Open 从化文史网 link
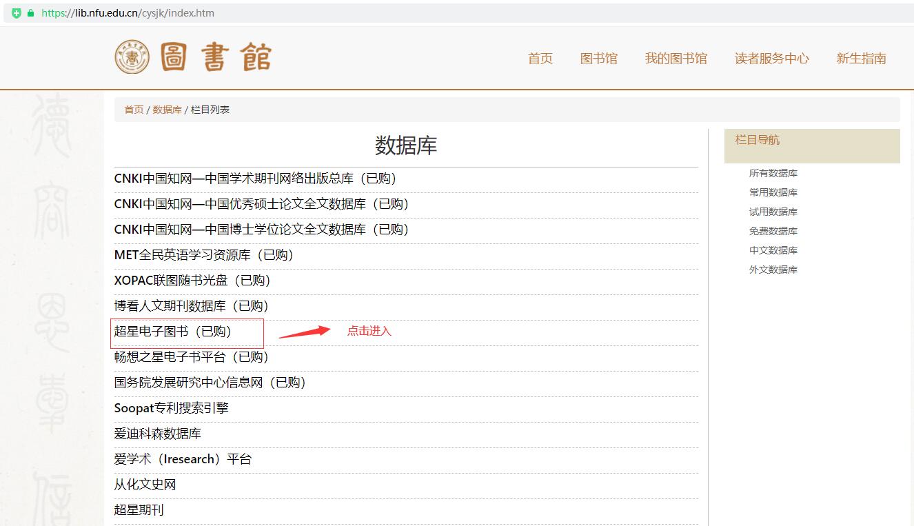Image resolution: width=914 pixels, height=526 pixels. tap(145, 485)
